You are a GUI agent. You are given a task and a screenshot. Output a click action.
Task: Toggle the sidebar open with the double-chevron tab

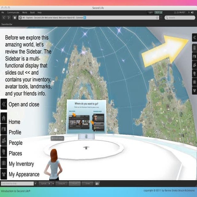pos(195,37)
